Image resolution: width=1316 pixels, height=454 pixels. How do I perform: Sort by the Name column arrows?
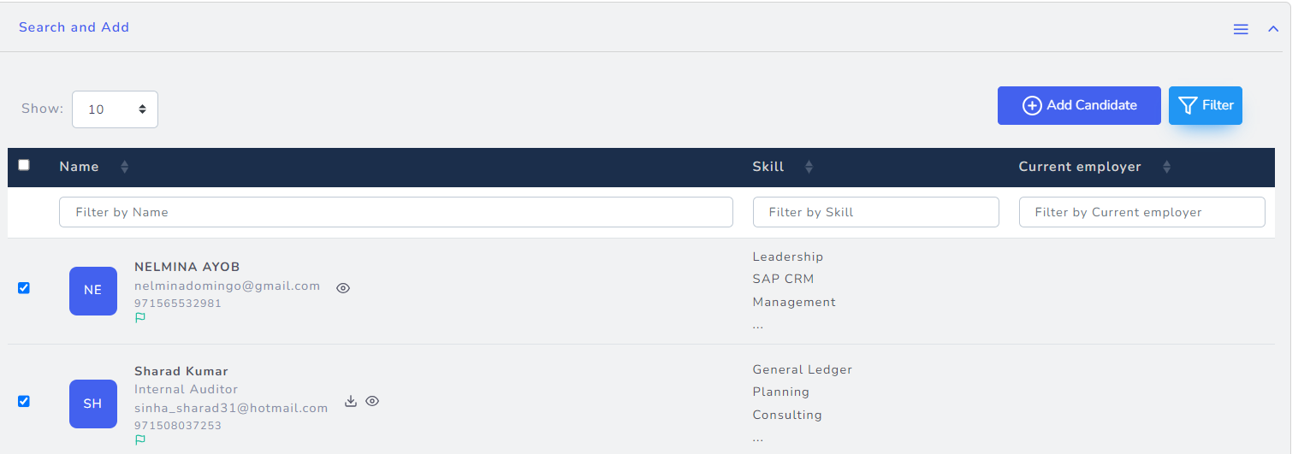(125, 168)
